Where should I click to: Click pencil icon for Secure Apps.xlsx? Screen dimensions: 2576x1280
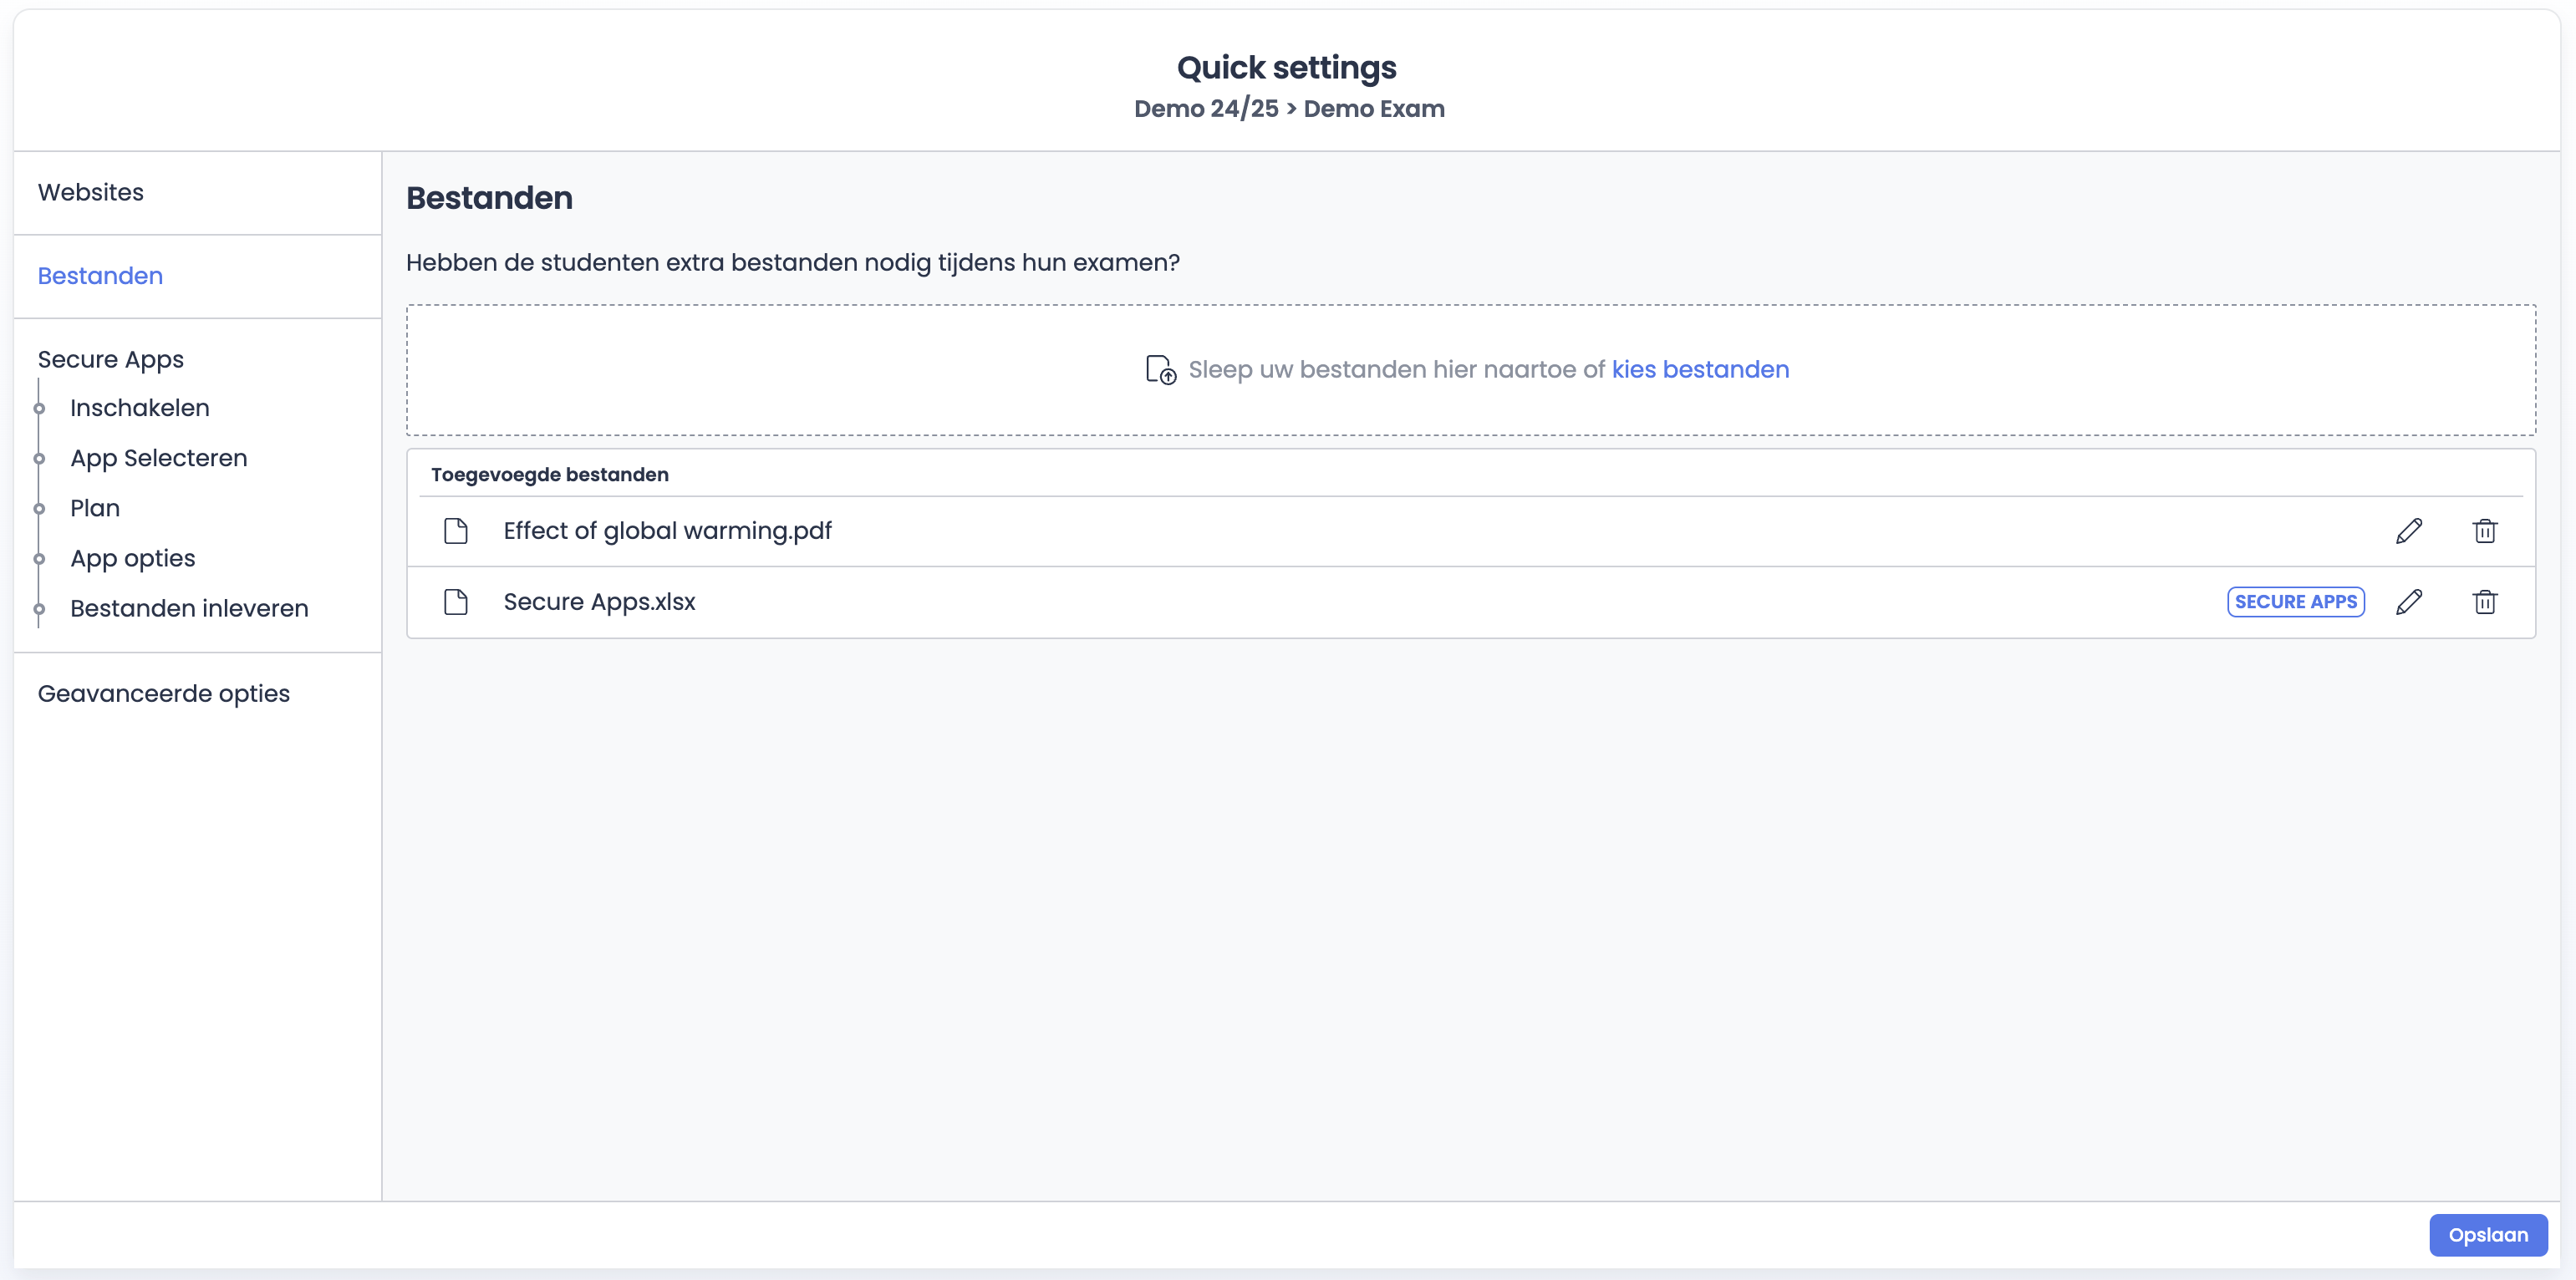pos(2409,602)
